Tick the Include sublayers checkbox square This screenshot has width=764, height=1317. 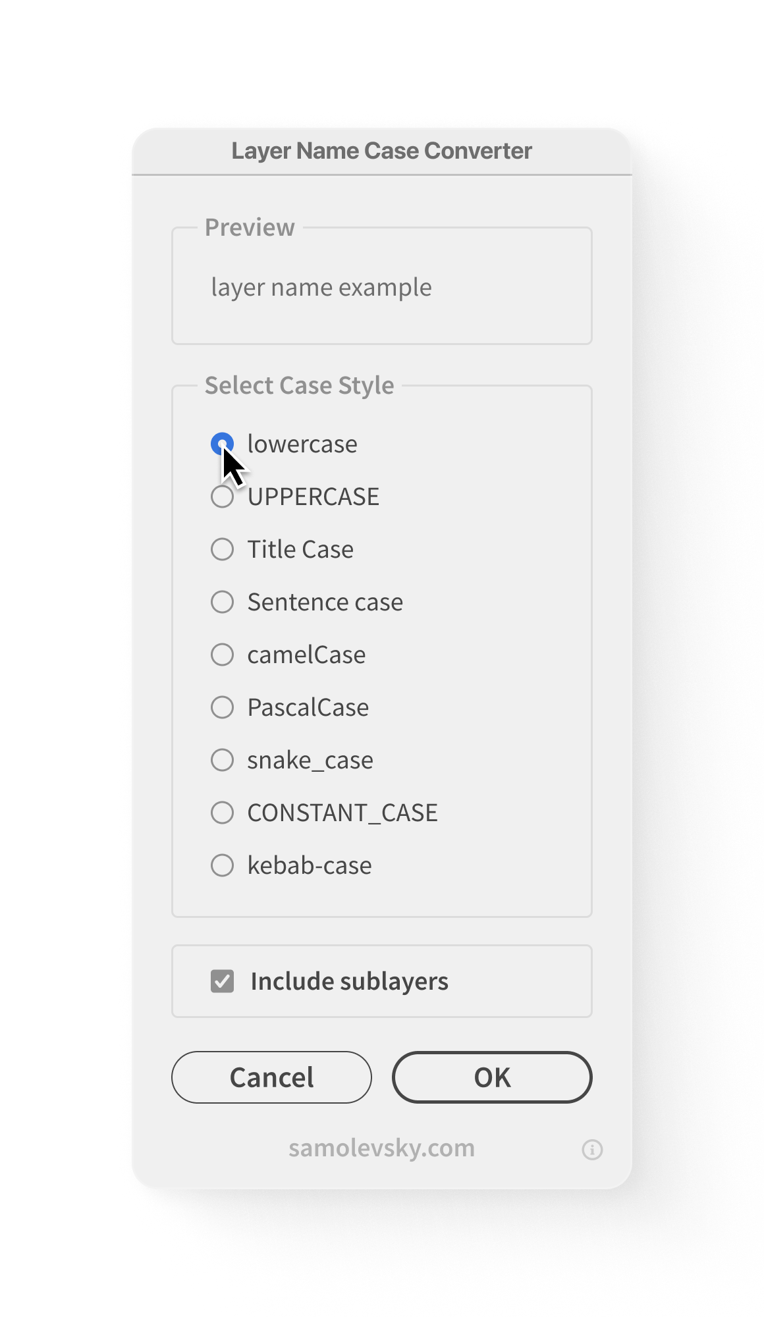[x=223, y=981]
